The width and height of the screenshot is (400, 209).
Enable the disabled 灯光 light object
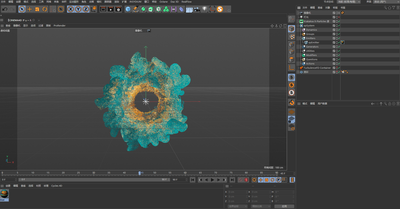339,17
